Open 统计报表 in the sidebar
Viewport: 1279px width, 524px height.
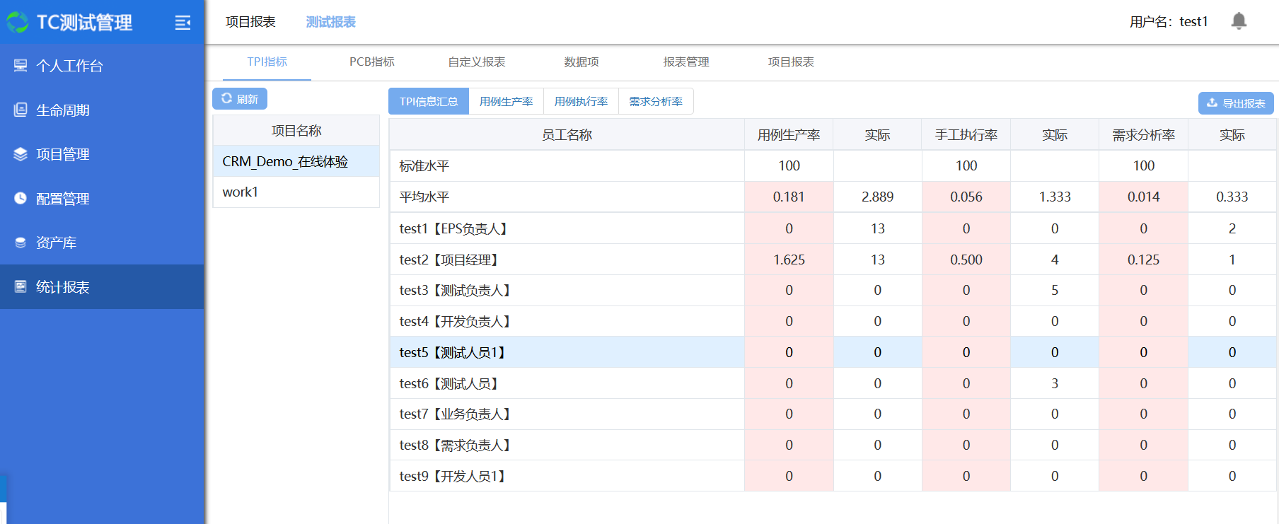coord(62,287)
